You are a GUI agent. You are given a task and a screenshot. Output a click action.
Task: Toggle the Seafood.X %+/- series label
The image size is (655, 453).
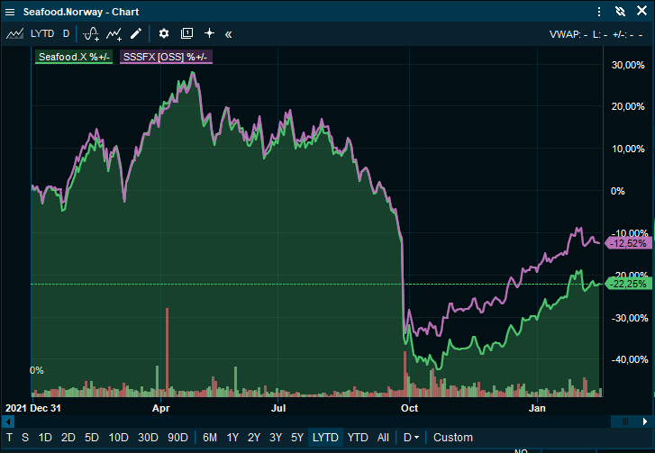coord(73,57)
